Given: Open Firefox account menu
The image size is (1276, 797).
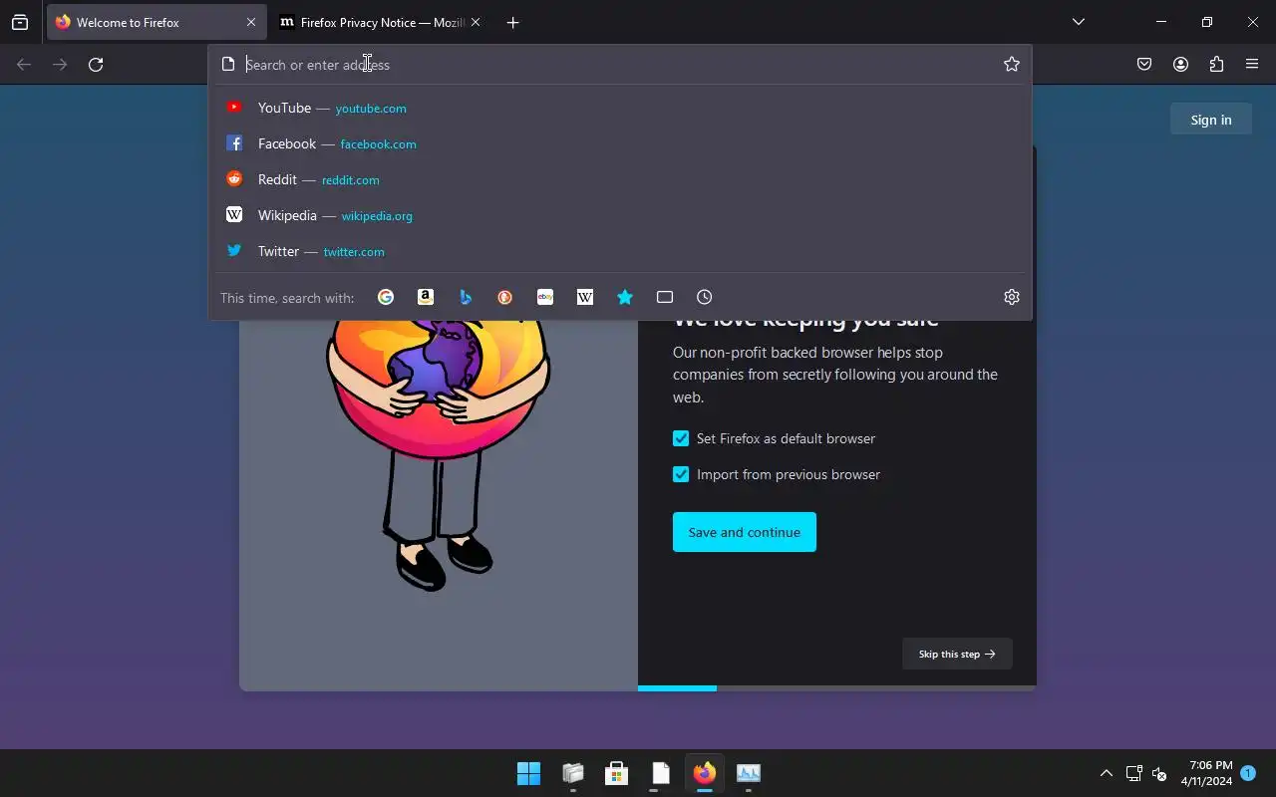Looking at the screenshot, I should 1180,64.
